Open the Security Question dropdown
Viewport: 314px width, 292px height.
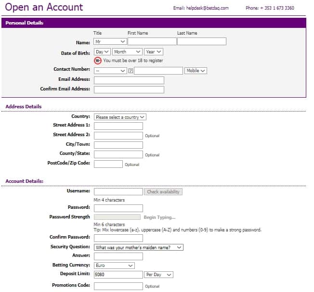[138, 248]
